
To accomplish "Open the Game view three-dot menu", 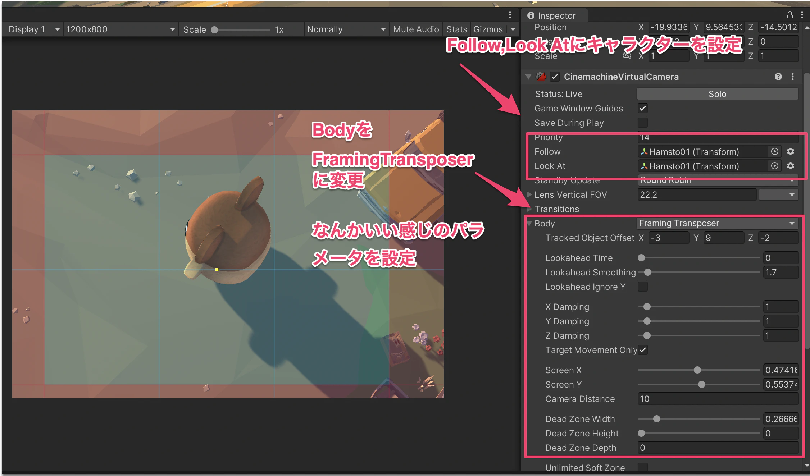I will pyautogui.click(x=510, y=15).
